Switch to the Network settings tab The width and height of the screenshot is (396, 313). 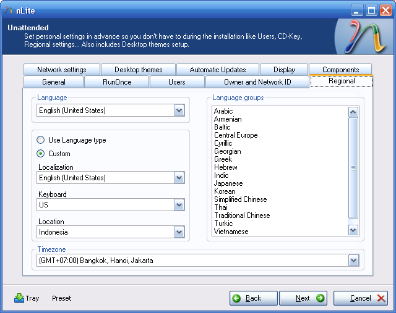[x=62, y=70]
